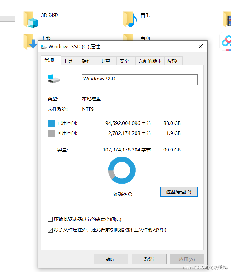Open the 硬件 tab
Screen dimensions: 231x272
[x=88, y=61]
